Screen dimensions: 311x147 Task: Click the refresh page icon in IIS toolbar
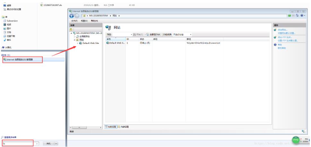point(297,15)
